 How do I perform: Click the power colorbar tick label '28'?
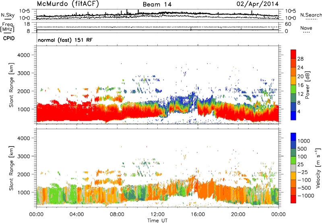pyautogui.click(x=300, y=59)
